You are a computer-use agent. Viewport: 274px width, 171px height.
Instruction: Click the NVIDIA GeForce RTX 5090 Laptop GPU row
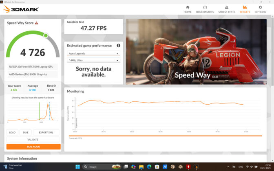click(33, 67)
